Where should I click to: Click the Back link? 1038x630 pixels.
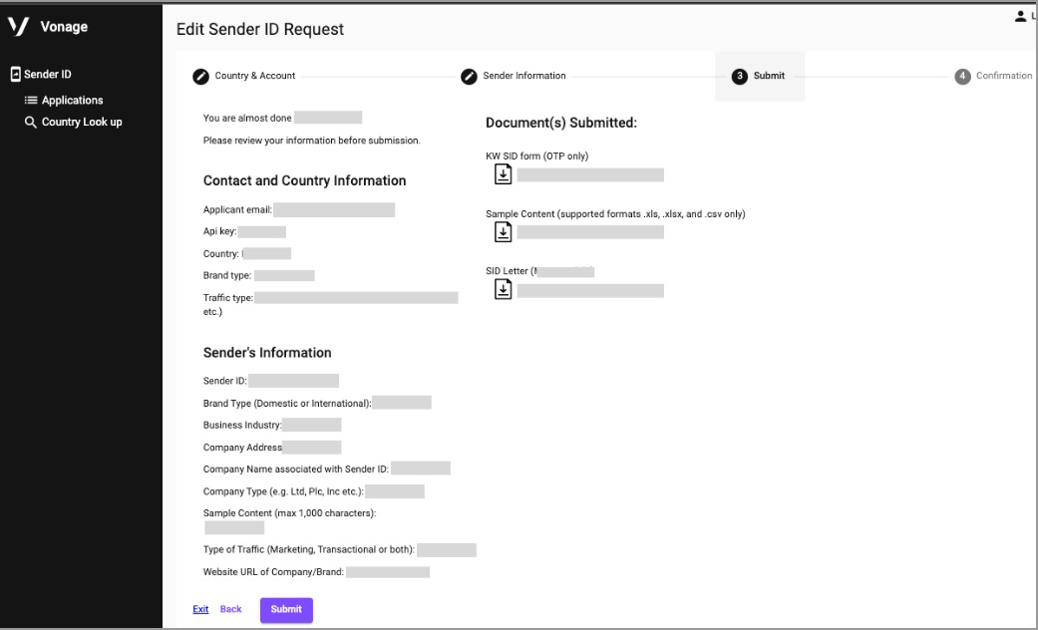230,609
